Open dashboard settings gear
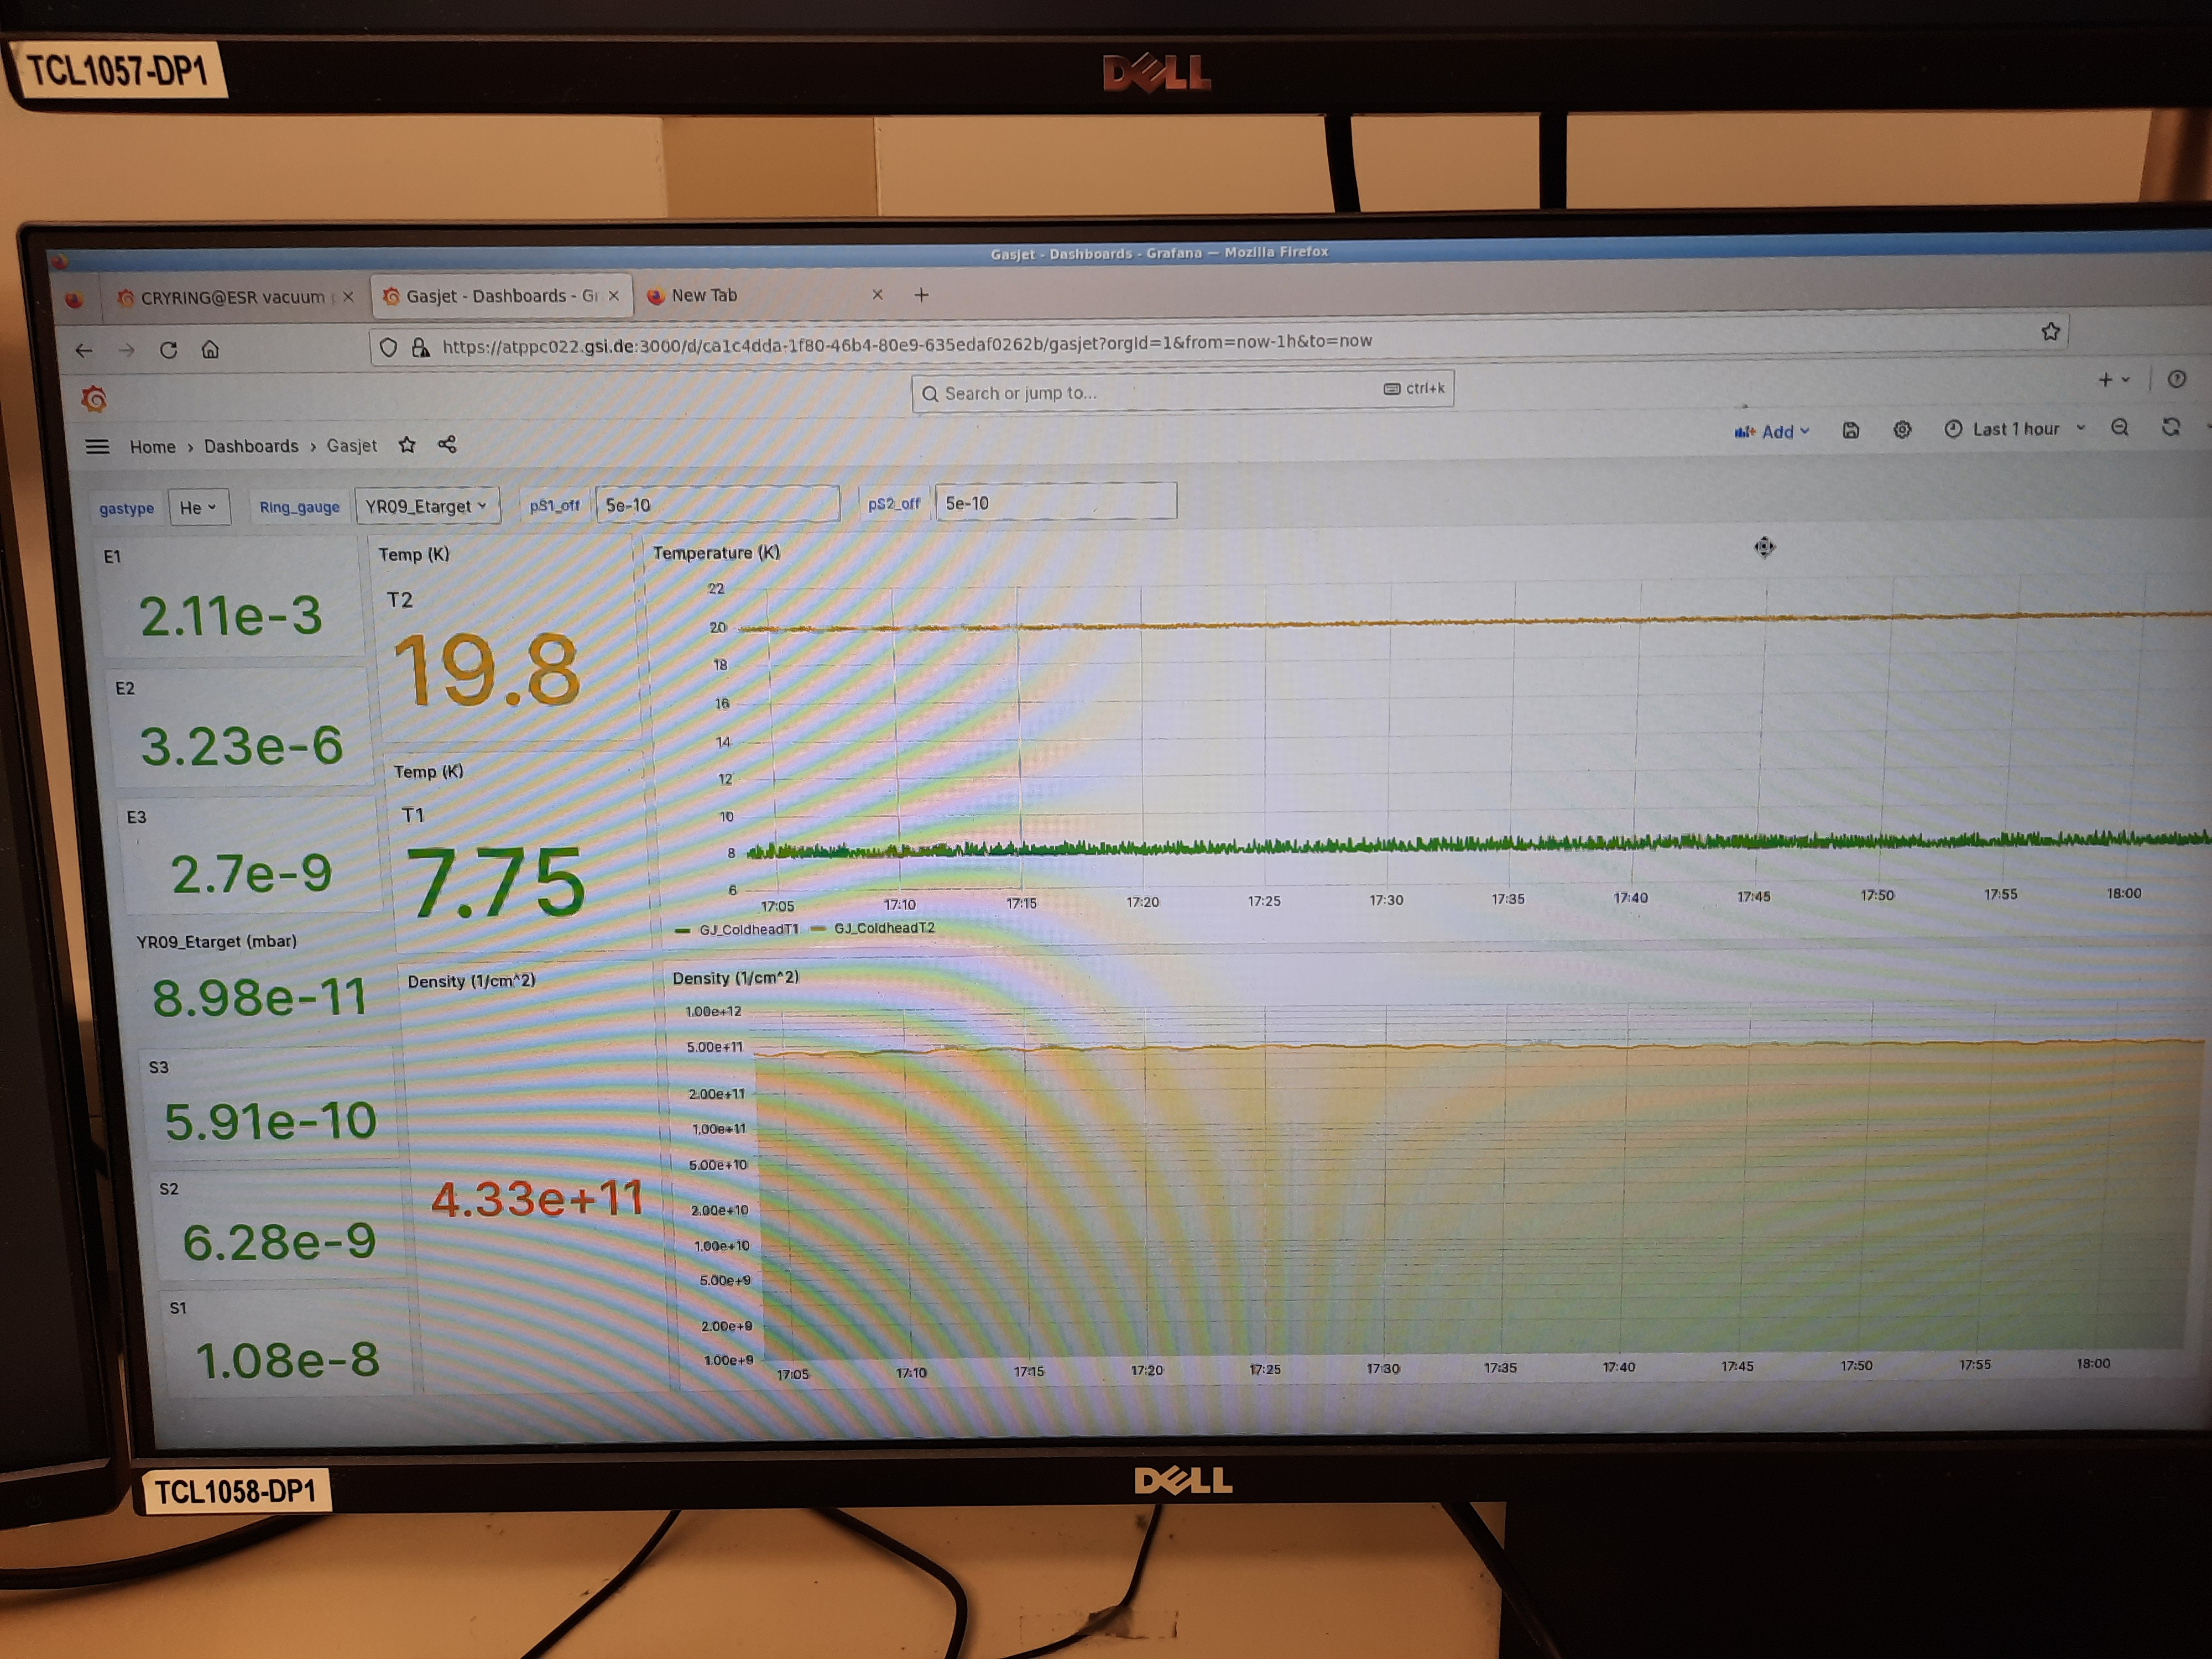This screenshot has height=1659, width=2212. pyautogui.click(x=1902, y=430)
